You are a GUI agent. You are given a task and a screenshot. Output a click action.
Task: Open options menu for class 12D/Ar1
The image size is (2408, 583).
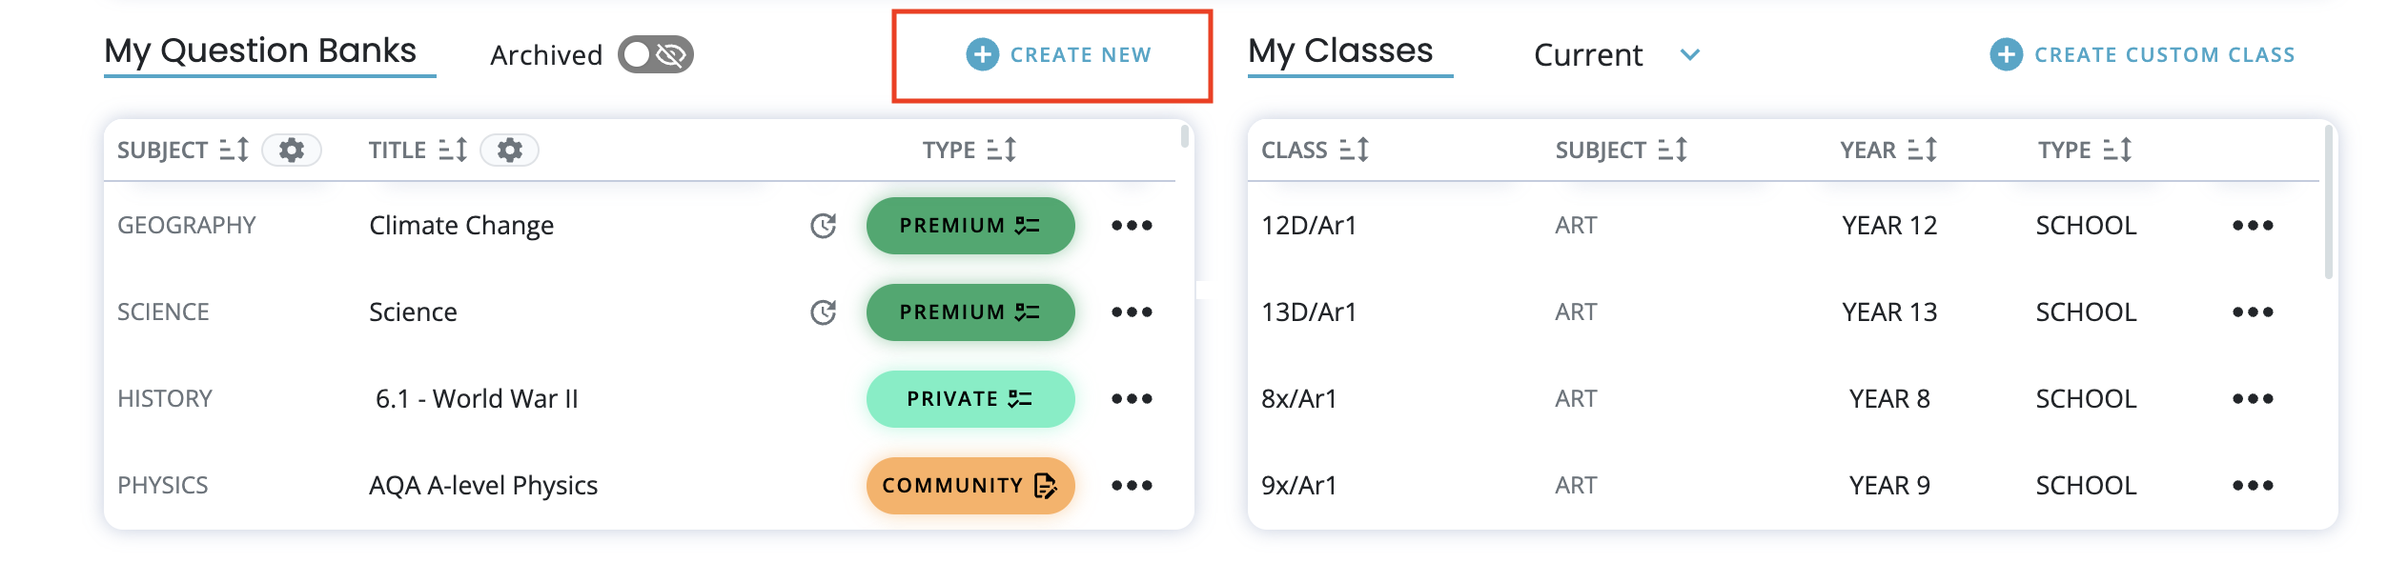tap(2253, 226)
